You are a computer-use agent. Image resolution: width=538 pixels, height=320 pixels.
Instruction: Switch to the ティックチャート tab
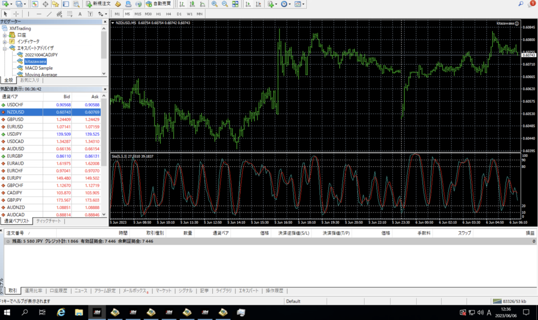pos(48,221)
